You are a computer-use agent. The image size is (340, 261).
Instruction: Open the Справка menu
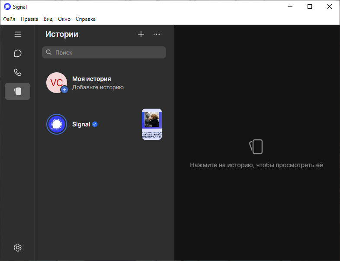coord(86,19)
